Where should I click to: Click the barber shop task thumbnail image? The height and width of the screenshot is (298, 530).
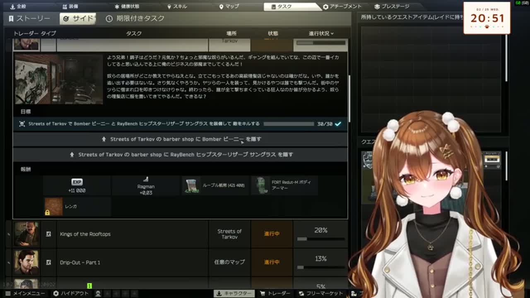click(58, 79)
